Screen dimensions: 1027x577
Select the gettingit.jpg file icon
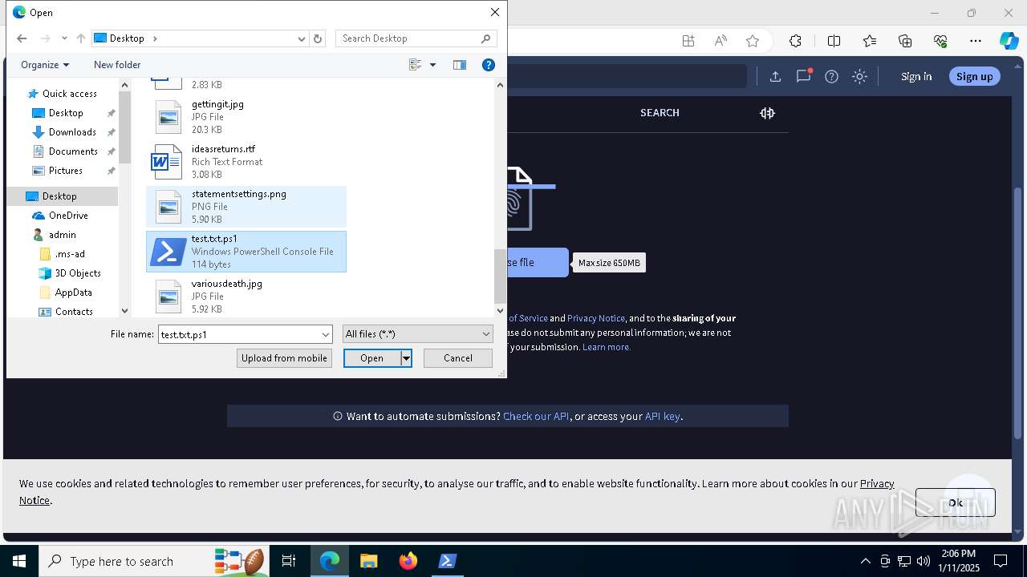168,117
